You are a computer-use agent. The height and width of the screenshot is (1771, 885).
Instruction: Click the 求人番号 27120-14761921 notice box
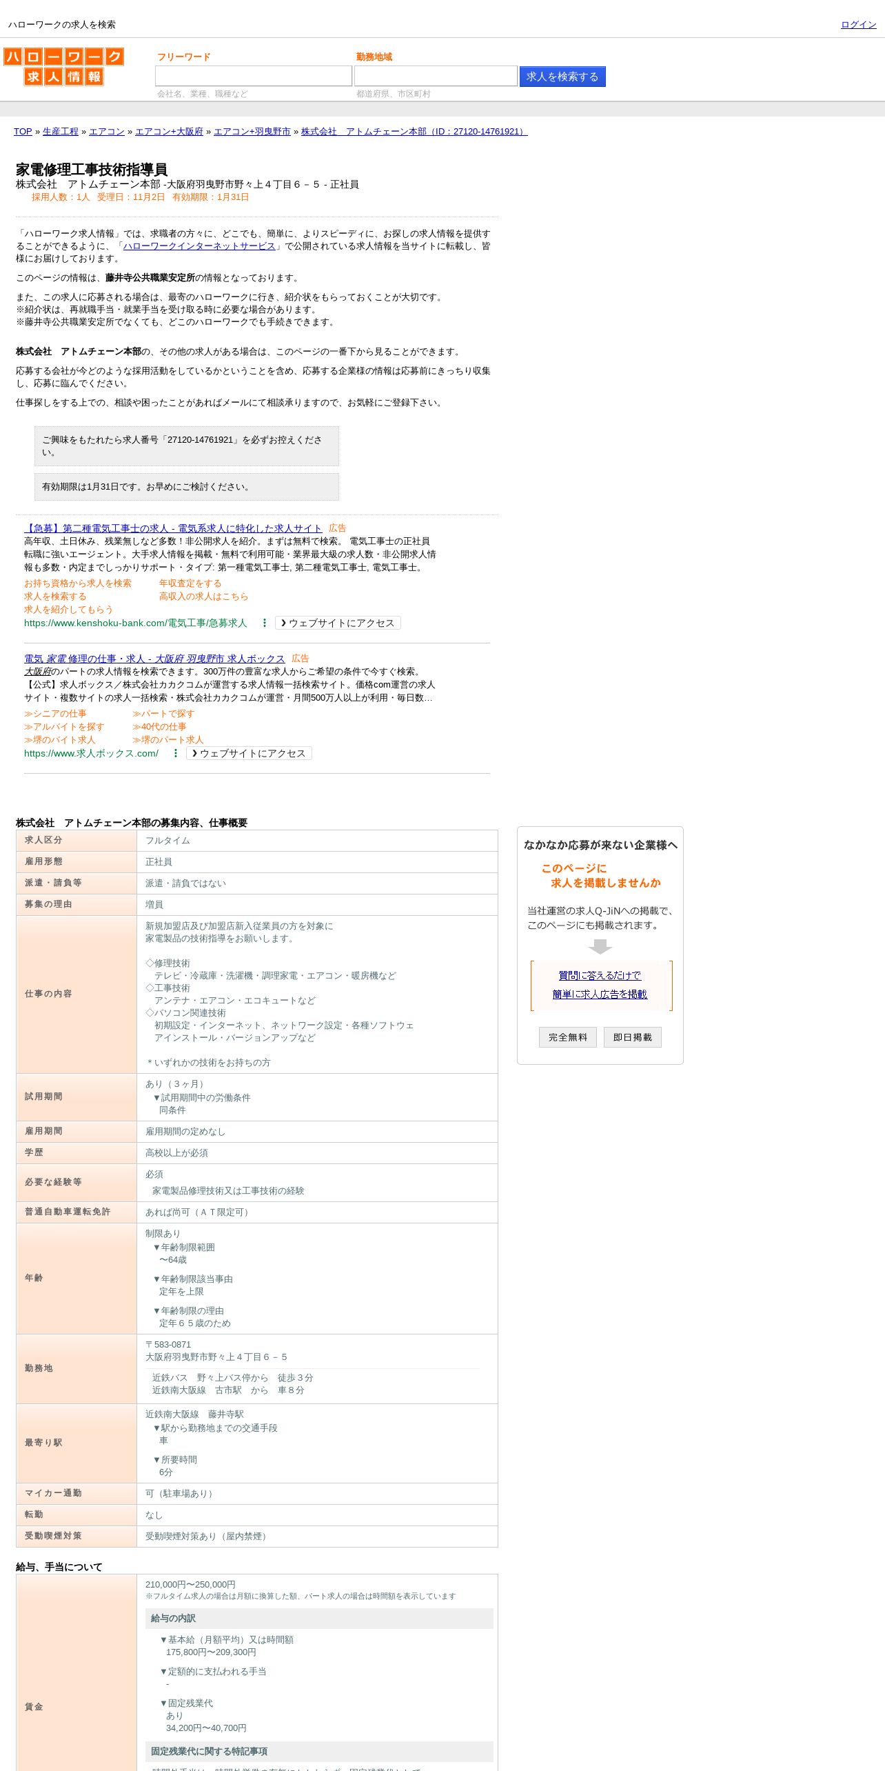click(x=187, y=446)
